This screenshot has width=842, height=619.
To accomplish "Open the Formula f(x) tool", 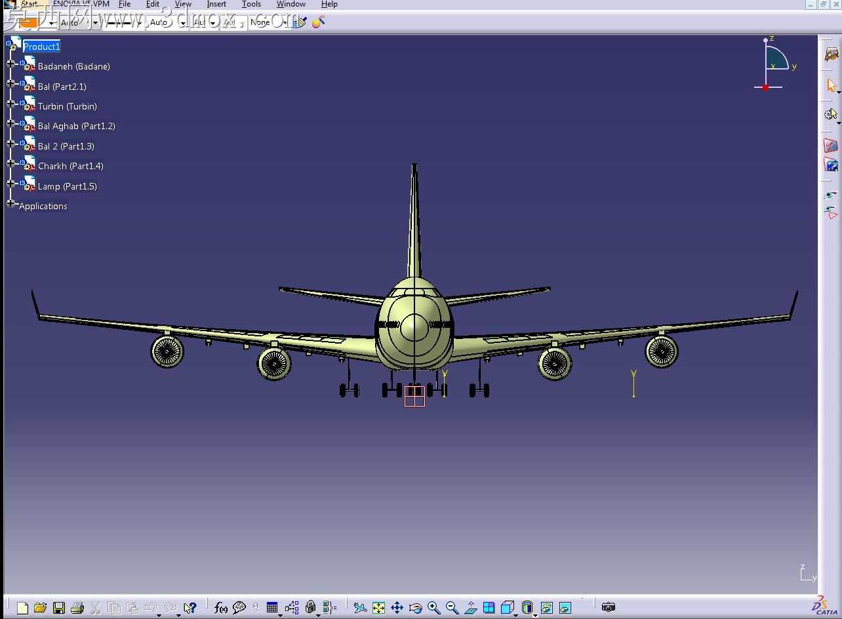I will [x=221, y=608].
